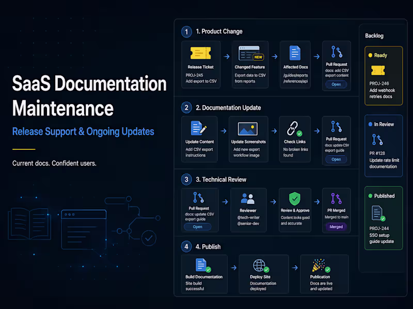Open the PROJ-246 Ready backlog card
Viewport: 413px width, 309px height.
point(384,76)
